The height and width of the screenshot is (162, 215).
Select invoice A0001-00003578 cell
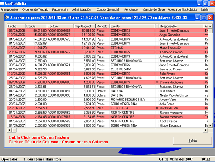61,125
